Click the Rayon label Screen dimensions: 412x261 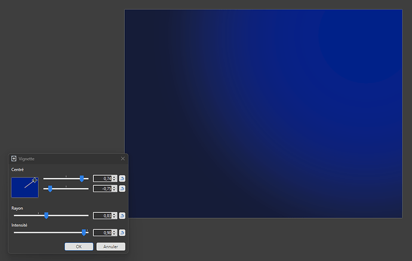(17, 208)
